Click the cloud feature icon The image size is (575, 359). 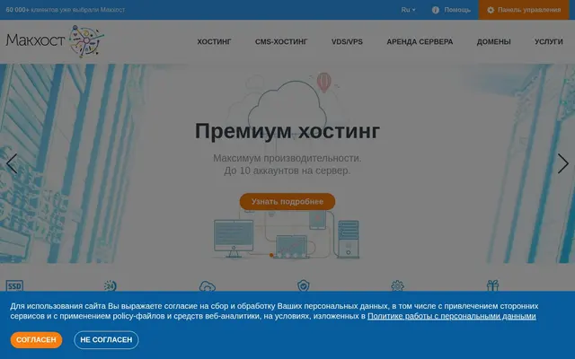click(x=208, y=286)
